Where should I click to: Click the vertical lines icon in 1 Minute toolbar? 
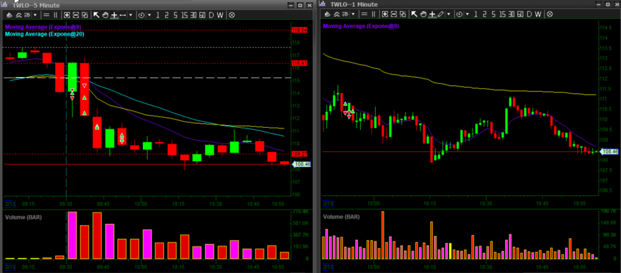coord(374,14)
